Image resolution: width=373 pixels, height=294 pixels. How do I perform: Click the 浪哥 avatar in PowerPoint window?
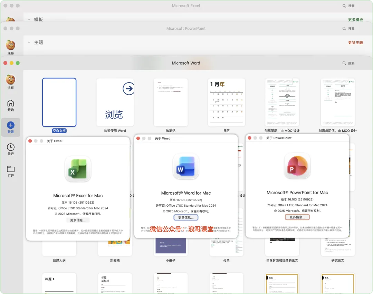[x=10, y=45]
